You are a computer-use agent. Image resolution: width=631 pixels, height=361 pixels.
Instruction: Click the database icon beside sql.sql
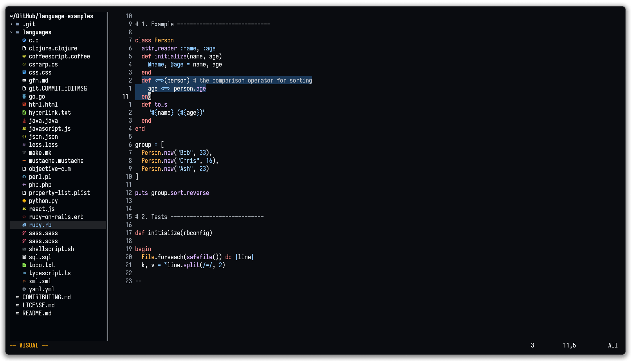24,257
